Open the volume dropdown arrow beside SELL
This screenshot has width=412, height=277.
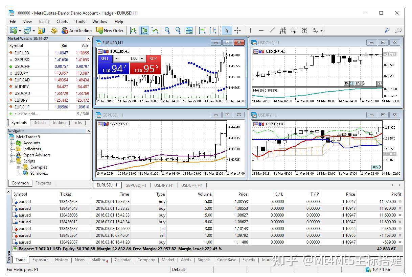[116, 58]
